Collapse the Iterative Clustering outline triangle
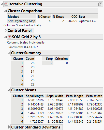This screenshot has width=104, height=130. click(2, 4)
